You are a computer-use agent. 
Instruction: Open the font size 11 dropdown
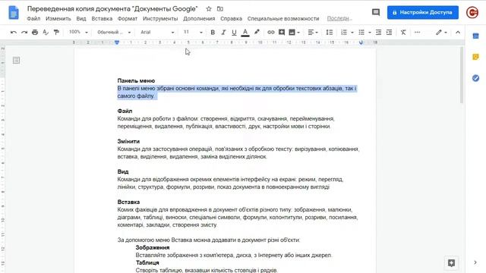pyautogui.click(x=193, y=32)
